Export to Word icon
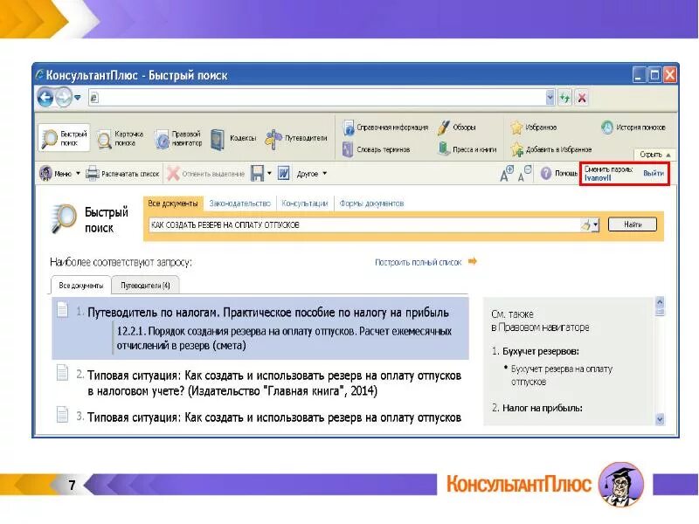The width and height of the screenshot is (699, 524). pyautogui.click(x=283, y=173)
